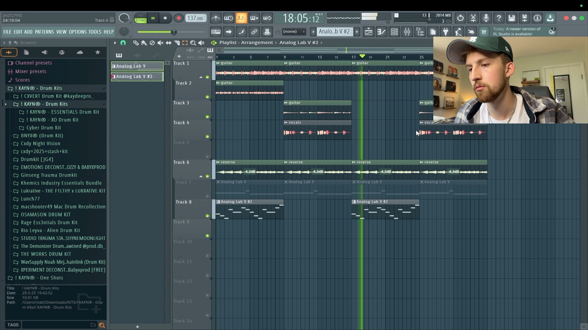The image size is (588, 330).
Task: Open the Analo..b V #2 pattern selector
Action: [x=334, y=32]
